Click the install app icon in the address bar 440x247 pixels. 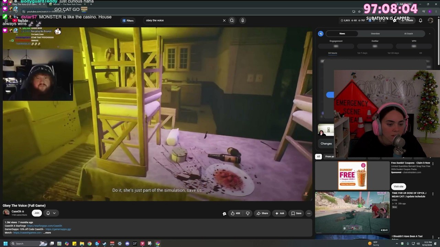tap(354, 11)
